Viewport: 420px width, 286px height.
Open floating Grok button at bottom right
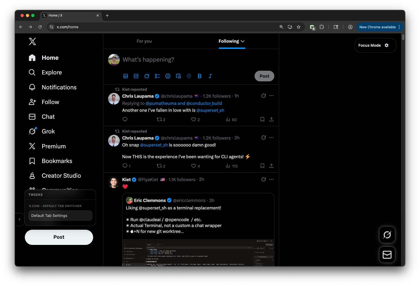point(387,235)
